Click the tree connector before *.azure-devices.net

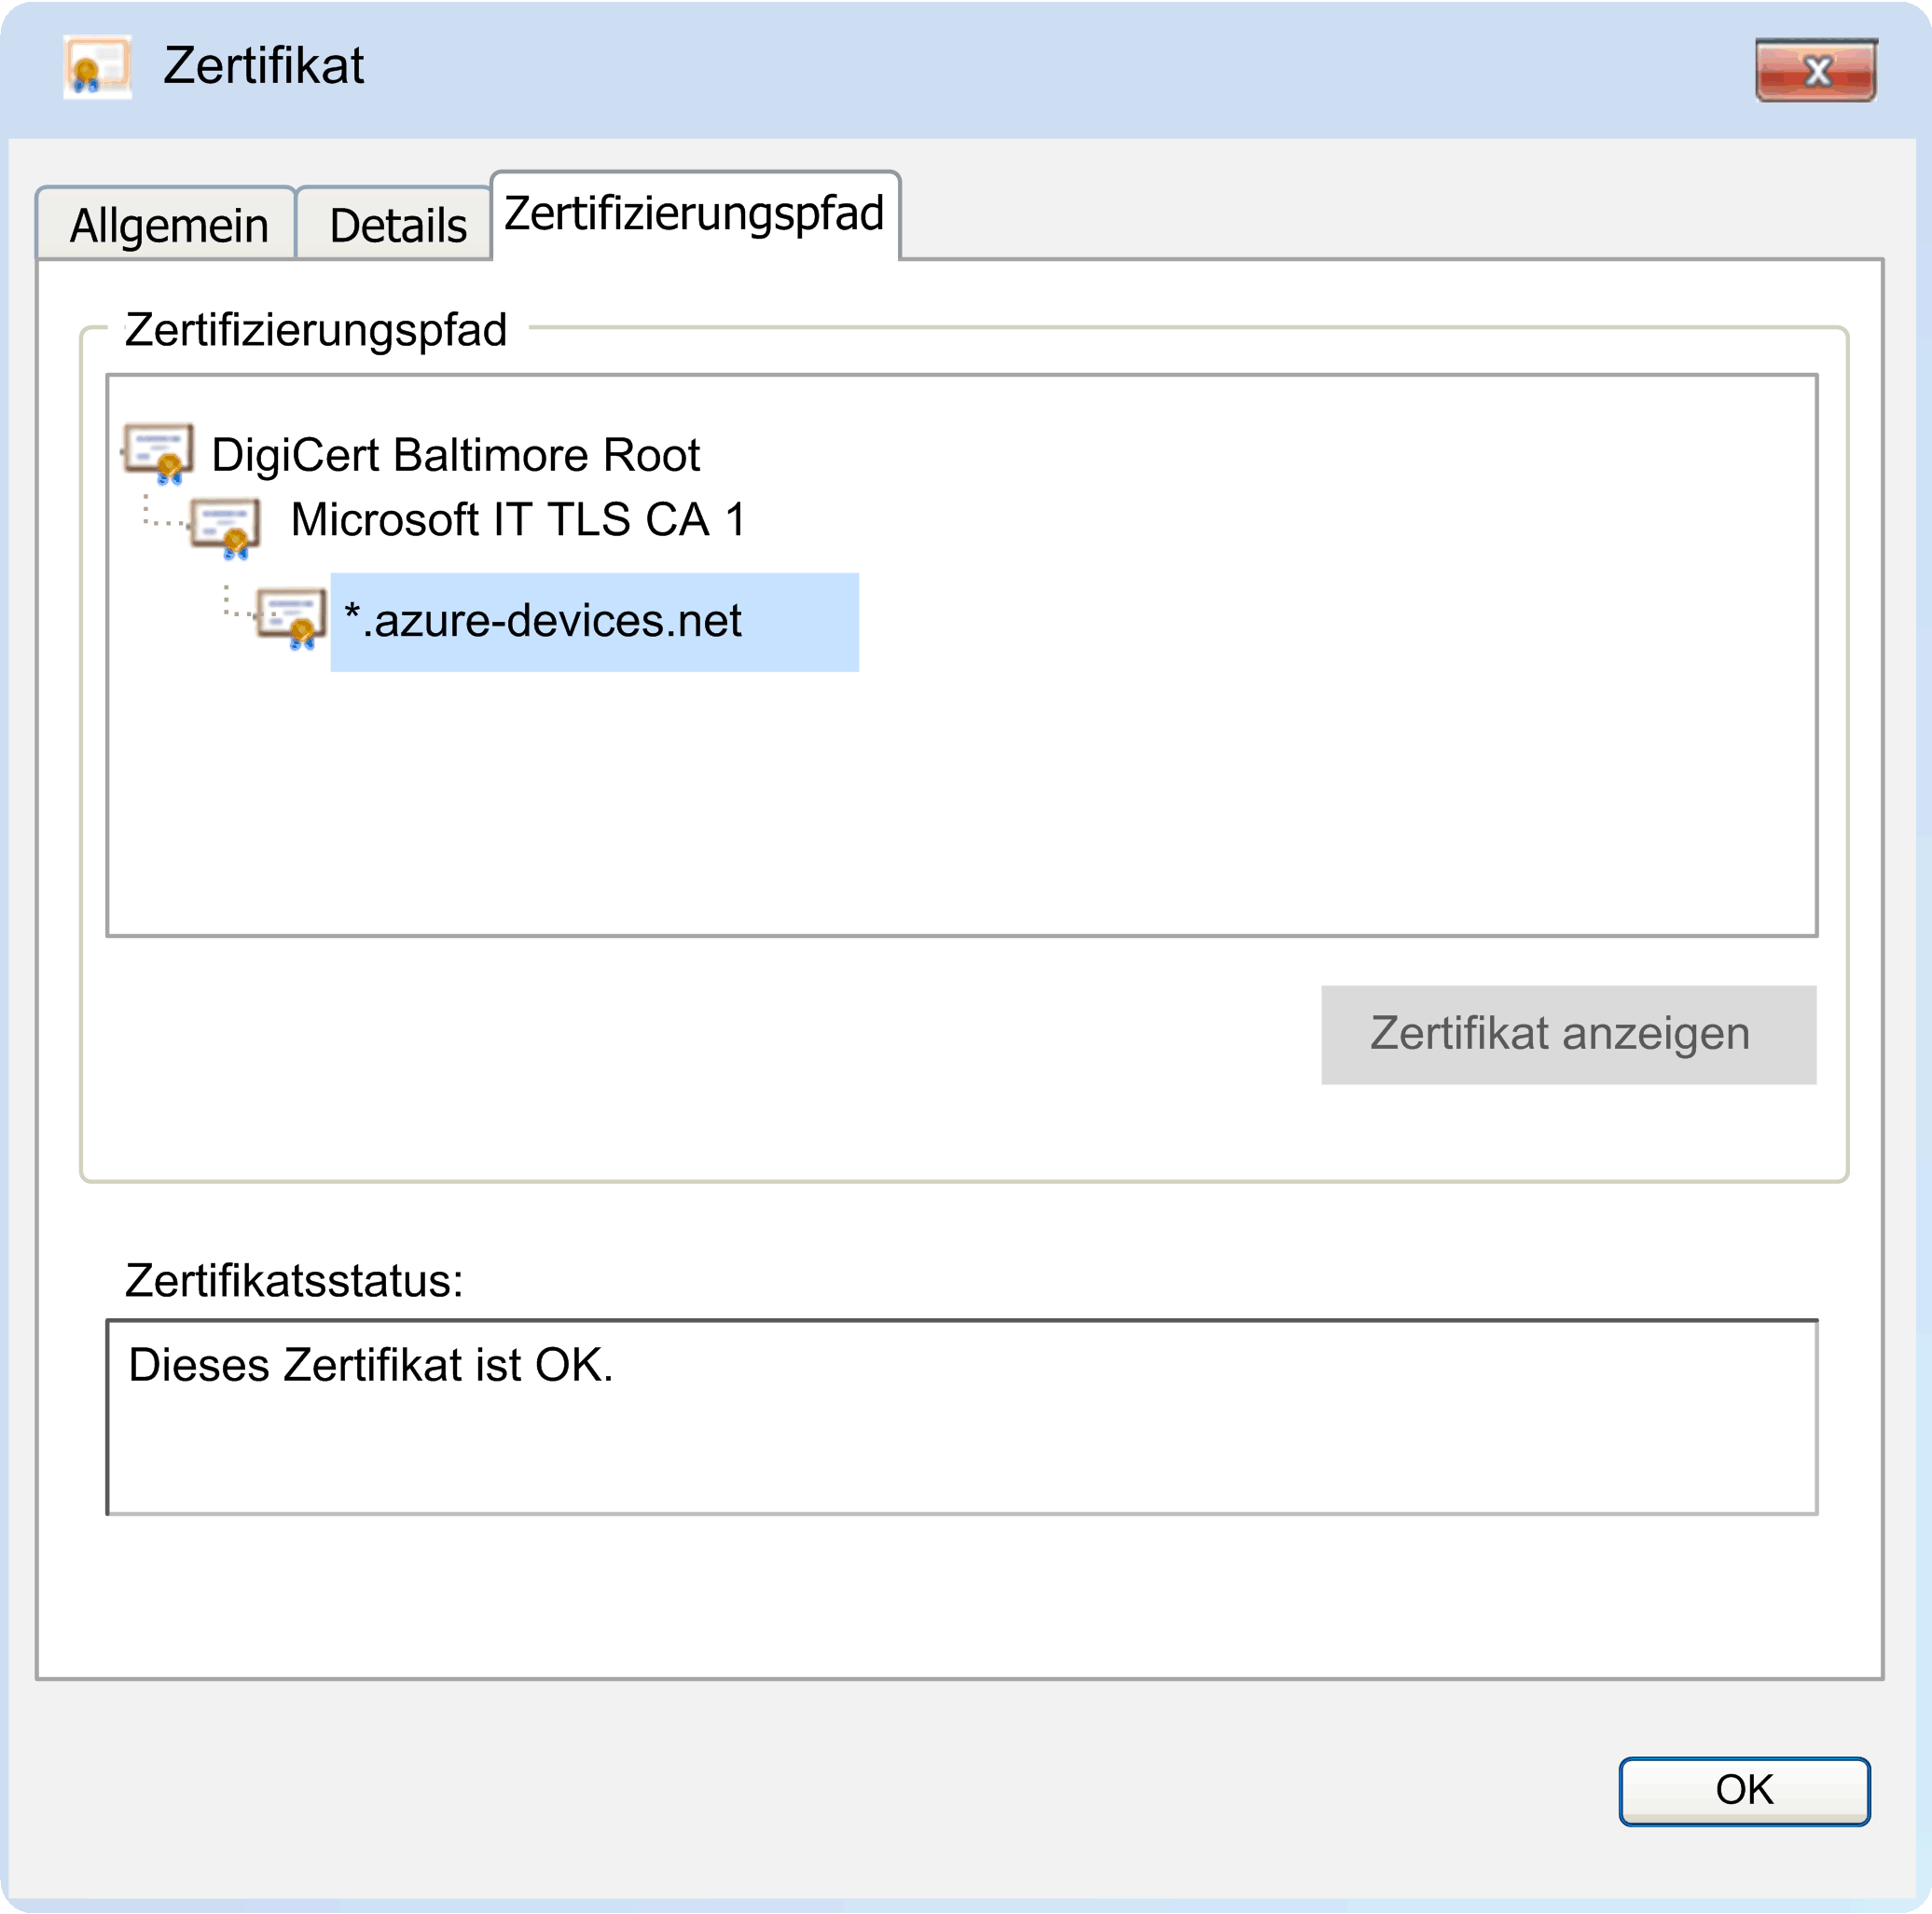coord(240,602)
